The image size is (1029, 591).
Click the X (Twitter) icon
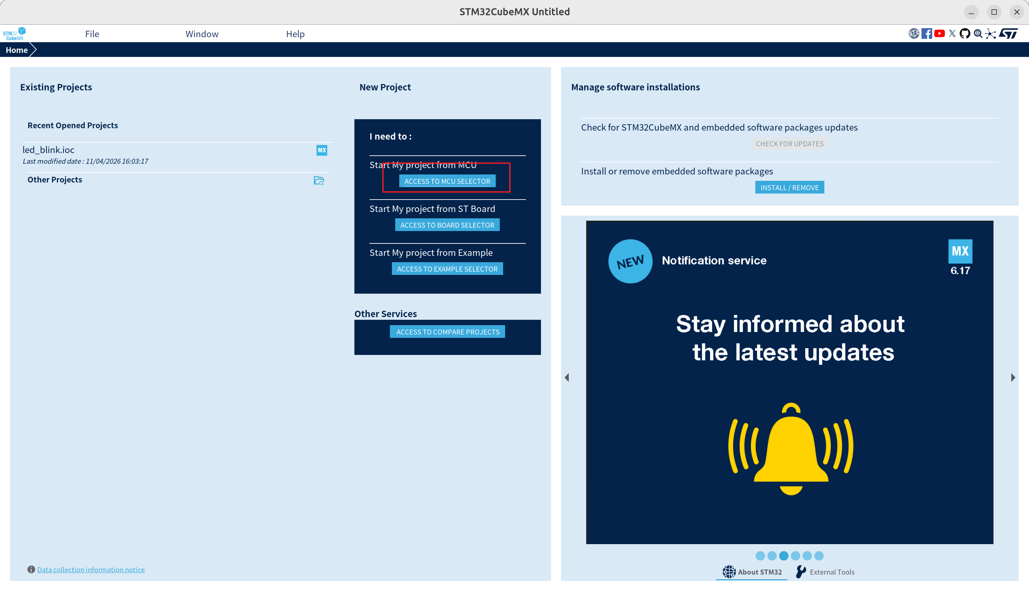[952, 34]
